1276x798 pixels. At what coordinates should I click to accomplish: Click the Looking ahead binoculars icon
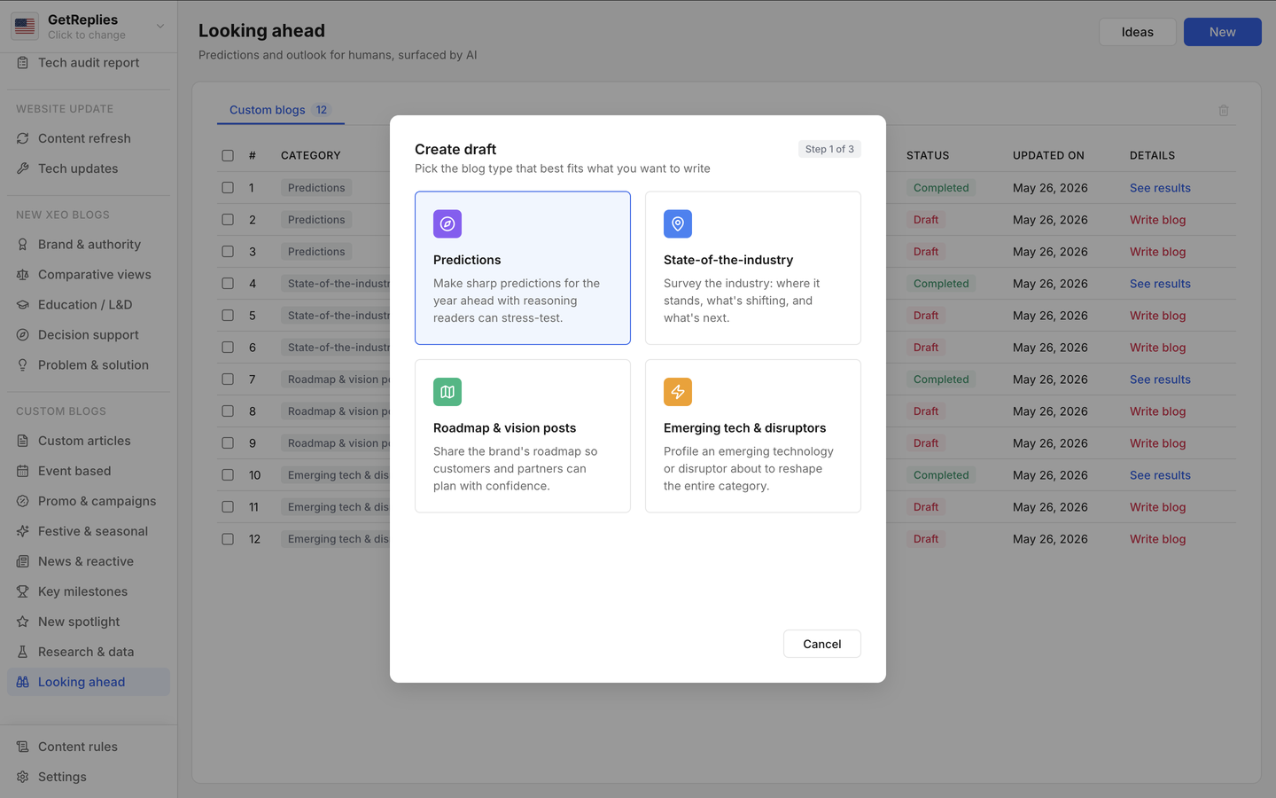click(23, 682)
